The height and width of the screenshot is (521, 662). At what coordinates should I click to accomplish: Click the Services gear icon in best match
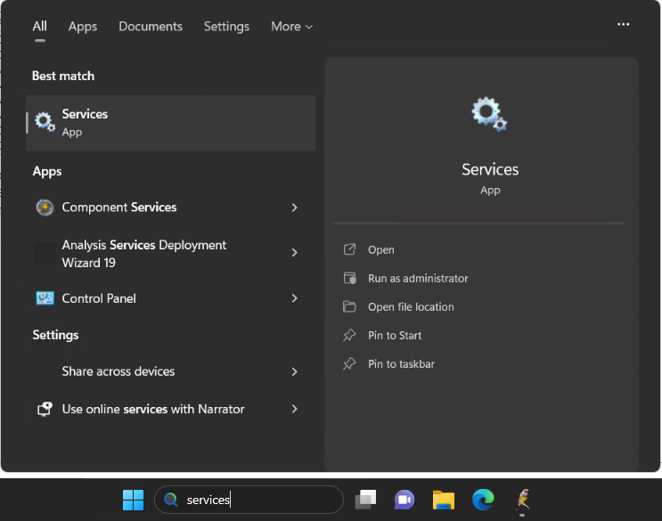point(45,122)
